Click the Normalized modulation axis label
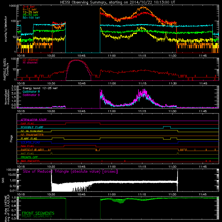The width and height of the screenshot is (222, 222). (x=7, y=97)
